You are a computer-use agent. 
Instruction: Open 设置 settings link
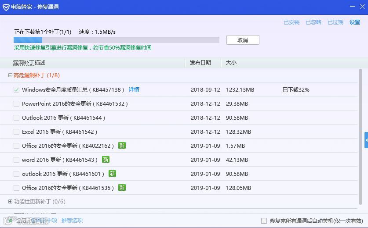pyautogui.click(x=355, y=22)
